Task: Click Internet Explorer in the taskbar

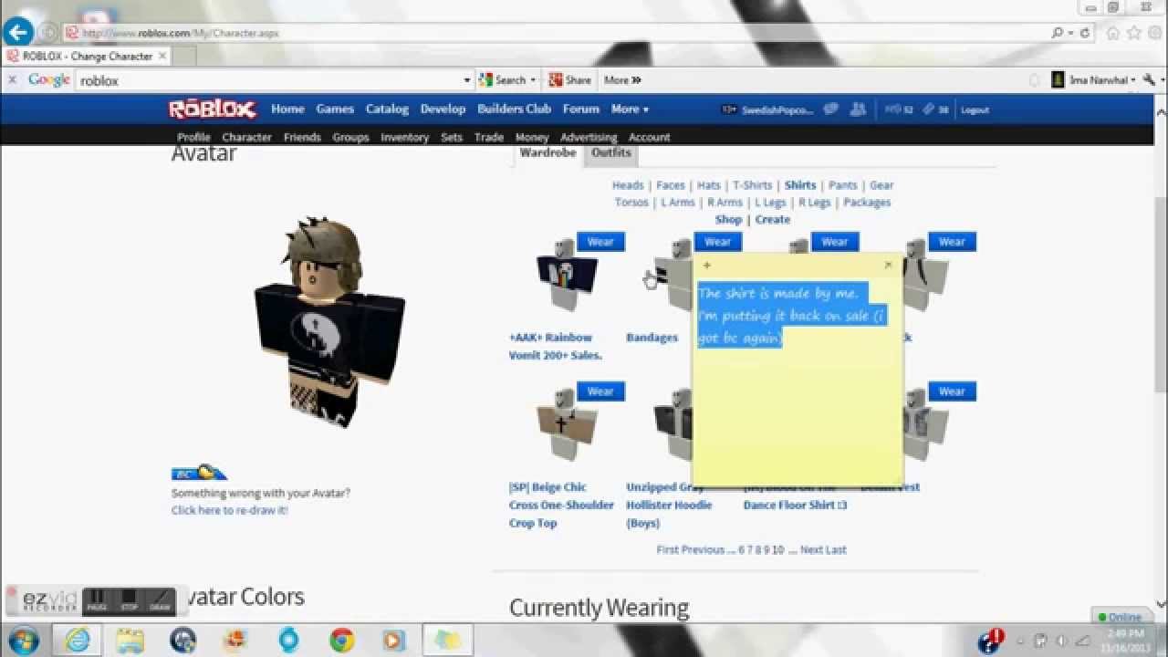Action: (78, 641)
